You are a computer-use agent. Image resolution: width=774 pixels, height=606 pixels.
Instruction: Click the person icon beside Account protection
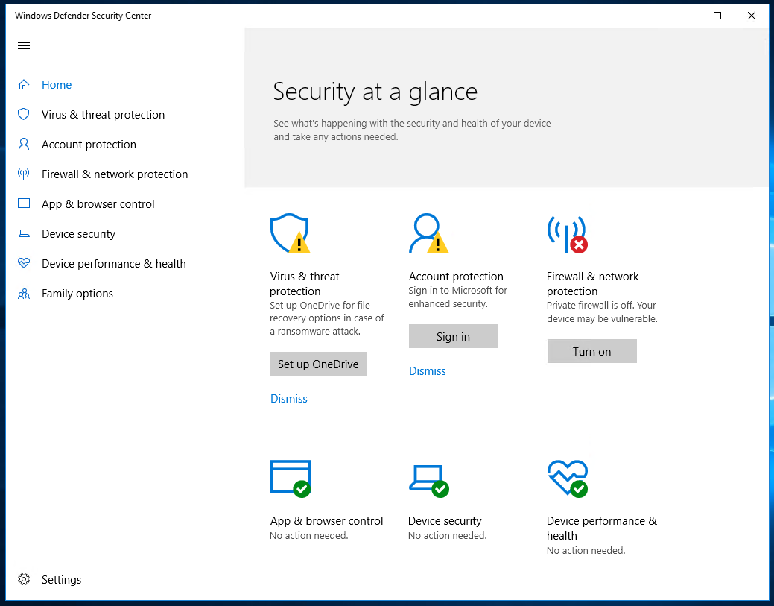pyautogui.click(x=24, y=144)
